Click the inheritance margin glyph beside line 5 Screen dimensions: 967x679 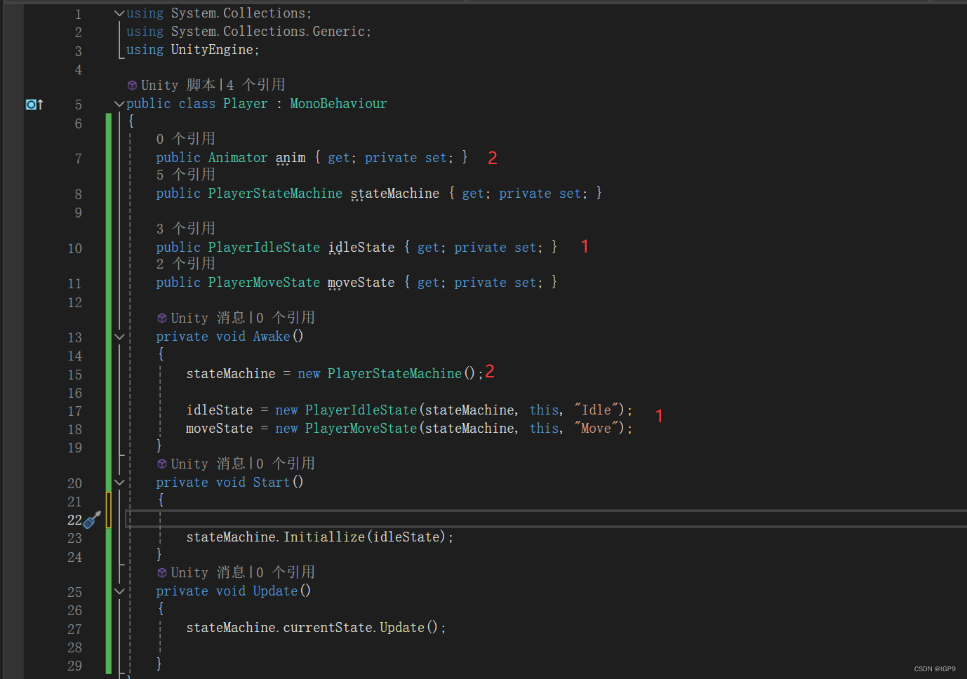34,105
